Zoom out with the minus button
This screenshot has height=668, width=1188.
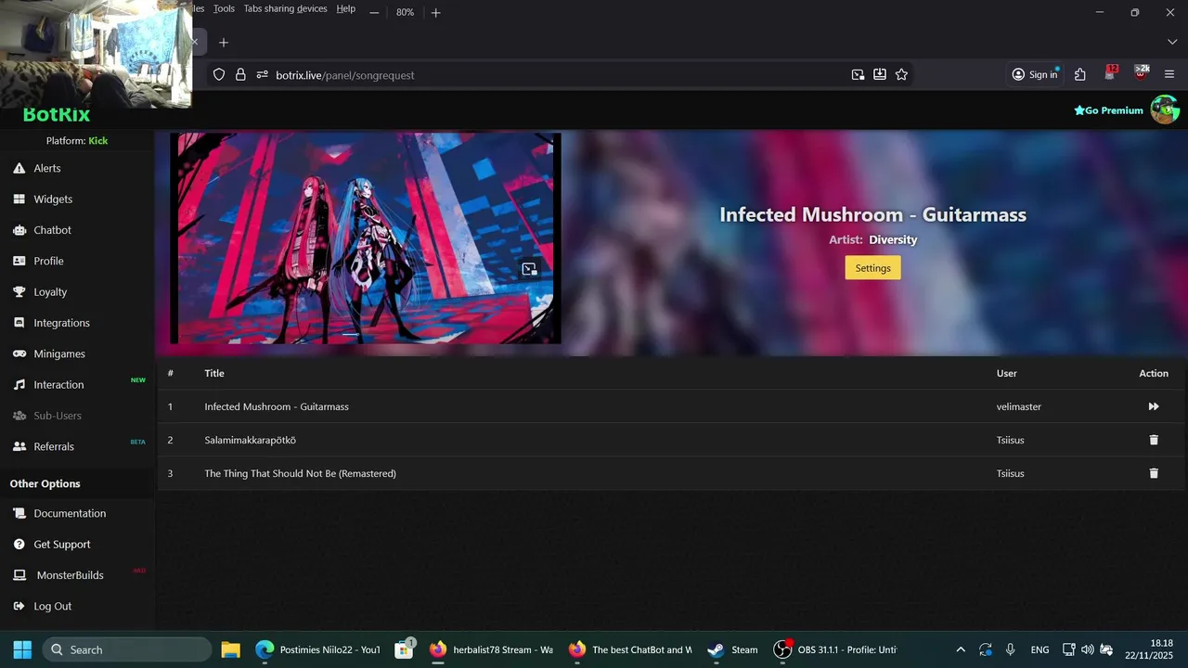click(x=374, y=12)
